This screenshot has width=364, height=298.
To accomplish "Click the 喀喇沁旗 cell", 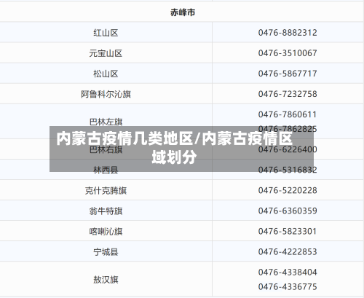I will coord(106,231).
